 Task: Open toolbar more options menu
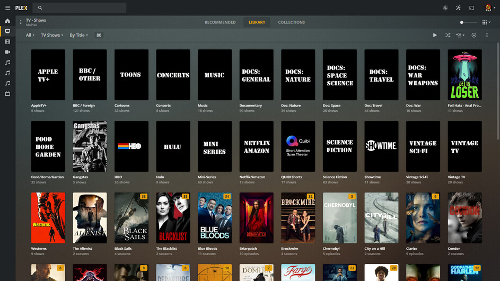tap(487, 35)
